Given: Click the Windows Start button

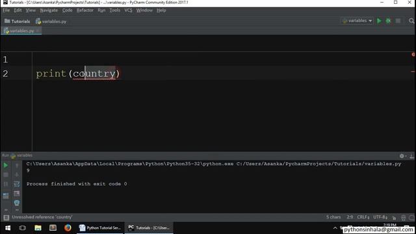Looking at the screenshot, I should pyautogui.click(x=8, y=228).
